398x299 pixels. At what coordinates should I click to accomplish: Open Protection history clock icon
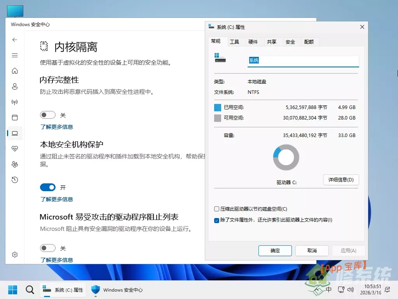pyautogui.click(x=15, y=180)
